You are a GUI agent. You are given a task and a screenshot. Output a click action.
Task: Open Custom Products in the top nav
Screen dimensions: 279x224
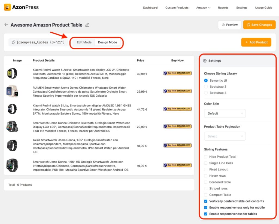click(x=177, y=8)
